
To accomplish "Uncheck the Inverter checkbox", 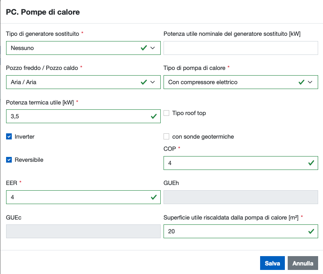I will tap(9, 137).
